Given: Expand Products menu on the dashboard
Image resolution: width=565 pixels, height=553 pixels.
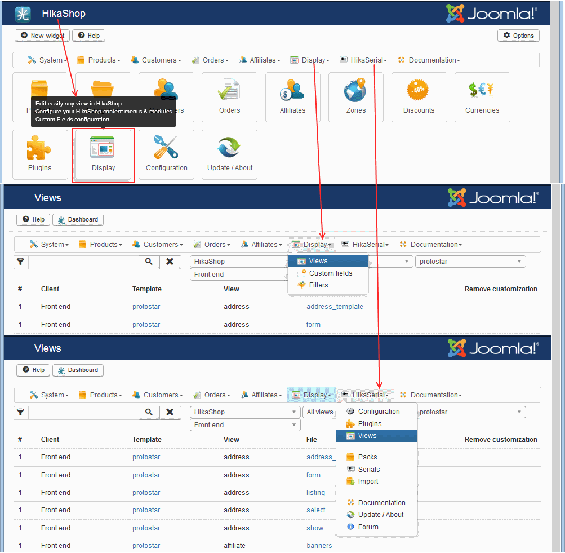Looking at the screenshot, I should pyautogui.click(x=99, y=60).
